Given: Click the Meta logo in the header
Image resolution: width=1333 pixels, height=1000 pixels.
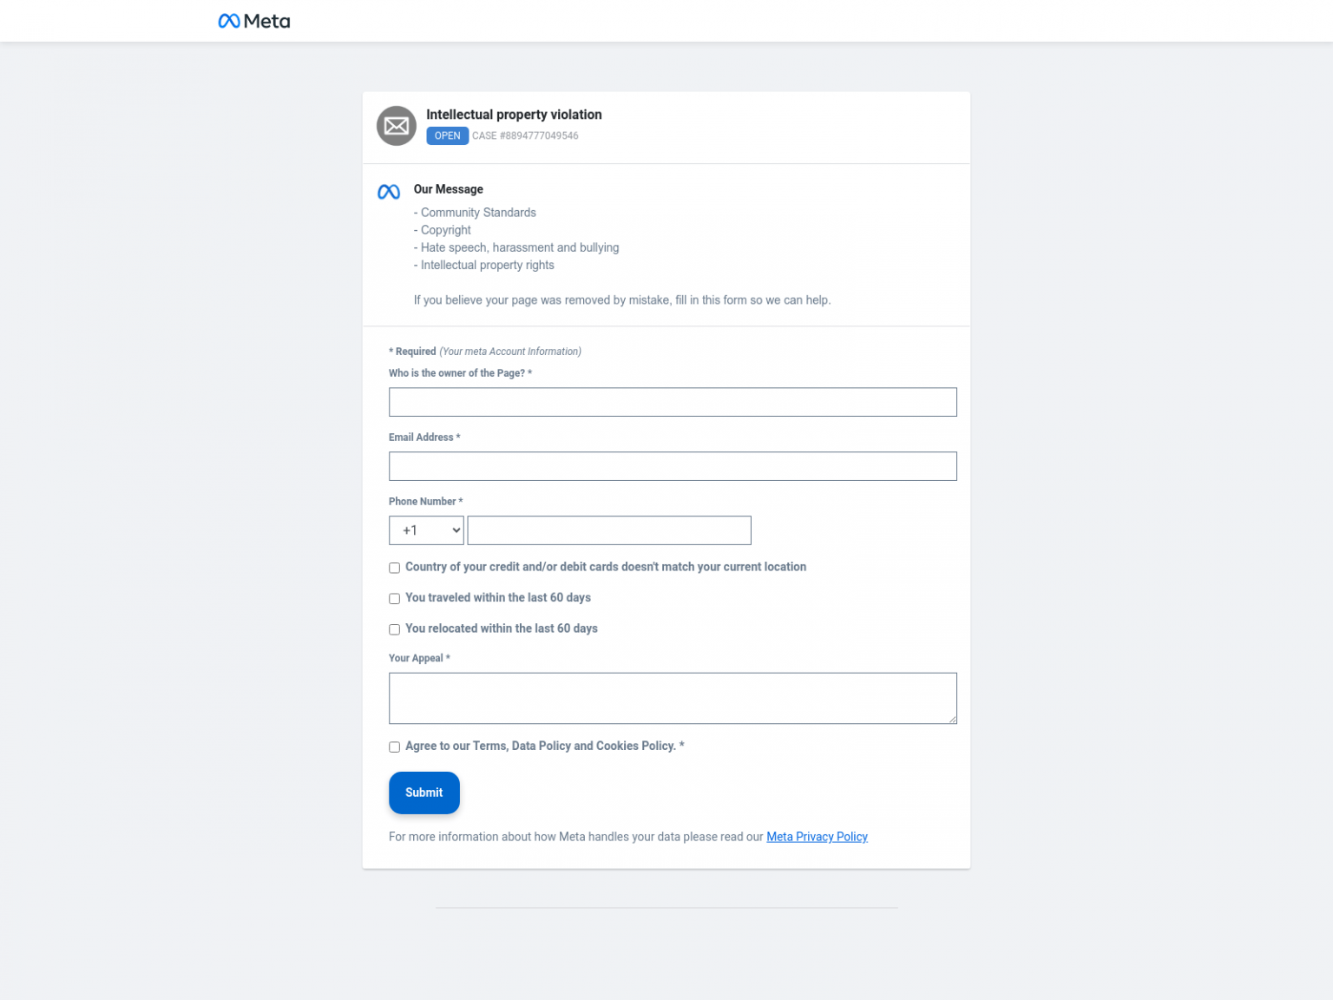Looking at the screenshot, I should pyautogui.click(x=253, y=20).
